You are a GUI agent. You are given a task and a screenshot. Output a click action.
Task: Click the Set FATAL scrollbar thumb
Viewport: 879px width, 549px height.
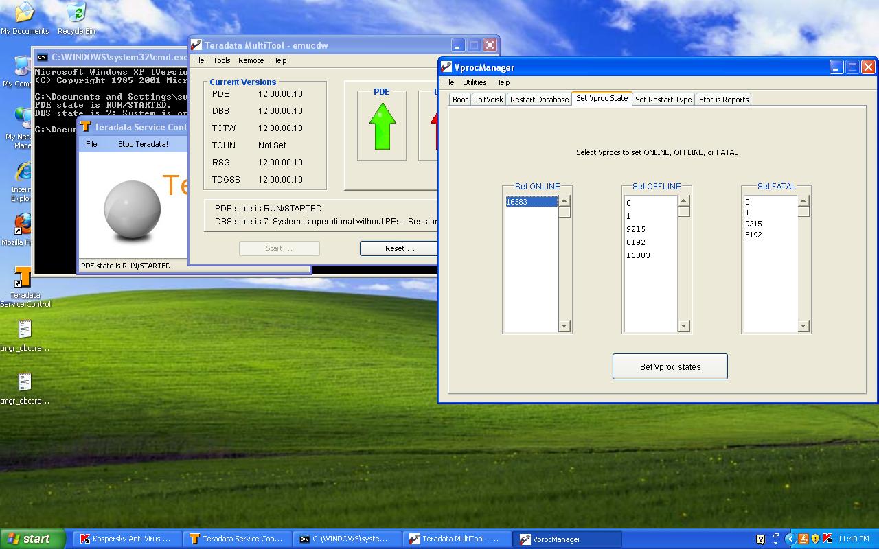click(803, 212)
